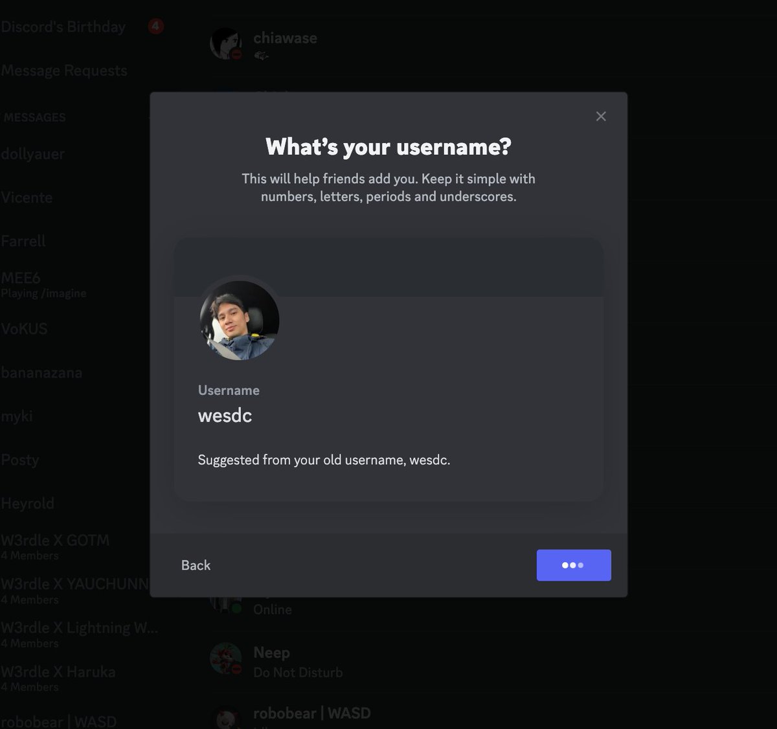
Task: Click the Suggested from your old username text
Action: pos(324,460)
